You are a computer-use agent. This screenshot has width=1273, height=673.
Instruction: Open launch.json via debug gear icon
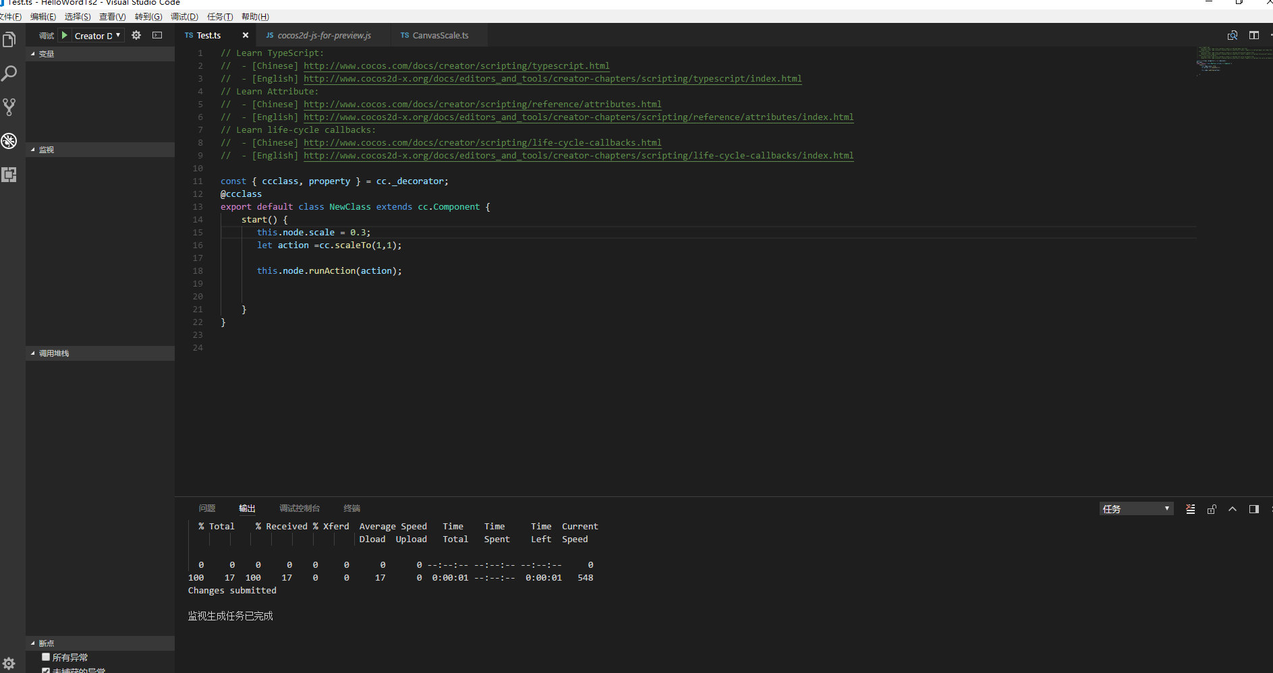tap(136, 35)
